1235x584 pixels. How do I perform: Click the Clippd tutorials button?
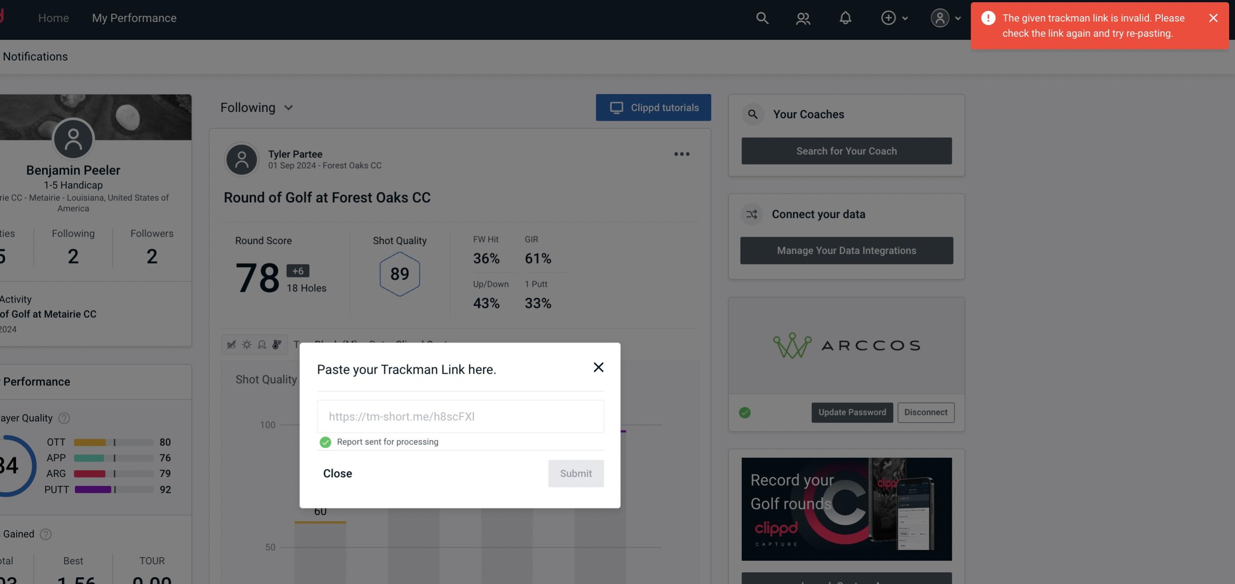tap(653, 107)
